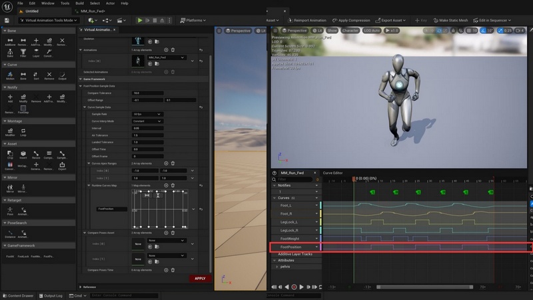Select the FootStep notify tool
533x300 pixels.
(x=23, y=109)
